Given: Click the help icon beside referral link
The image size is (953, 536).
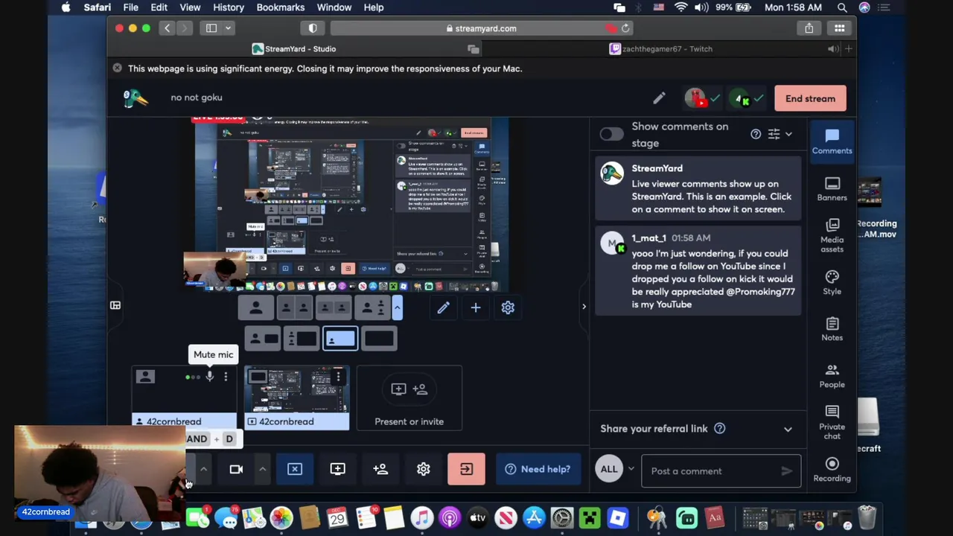Looking at the screenshot, I should [719, 428].
